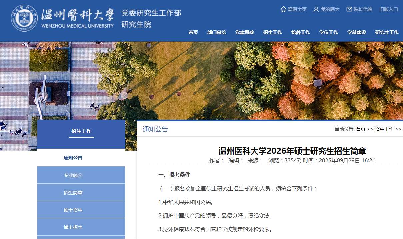Open the 学位工作 menu item
This screenshot has height=239, width=403.
pyautogui.click(x=328, y=32)
